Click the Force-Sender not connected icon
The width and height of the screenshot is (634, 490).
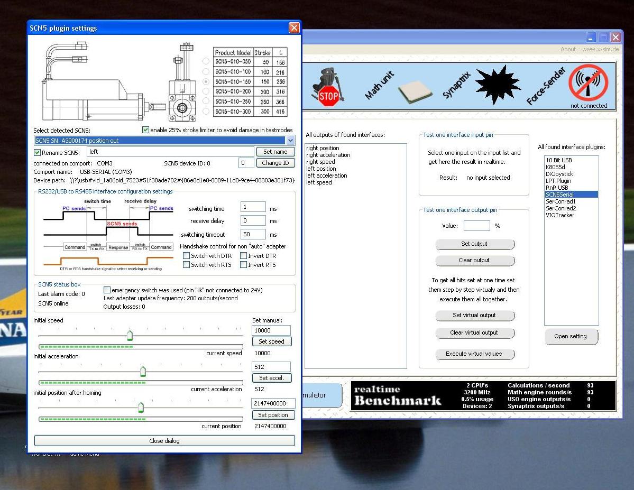(588, 83)
